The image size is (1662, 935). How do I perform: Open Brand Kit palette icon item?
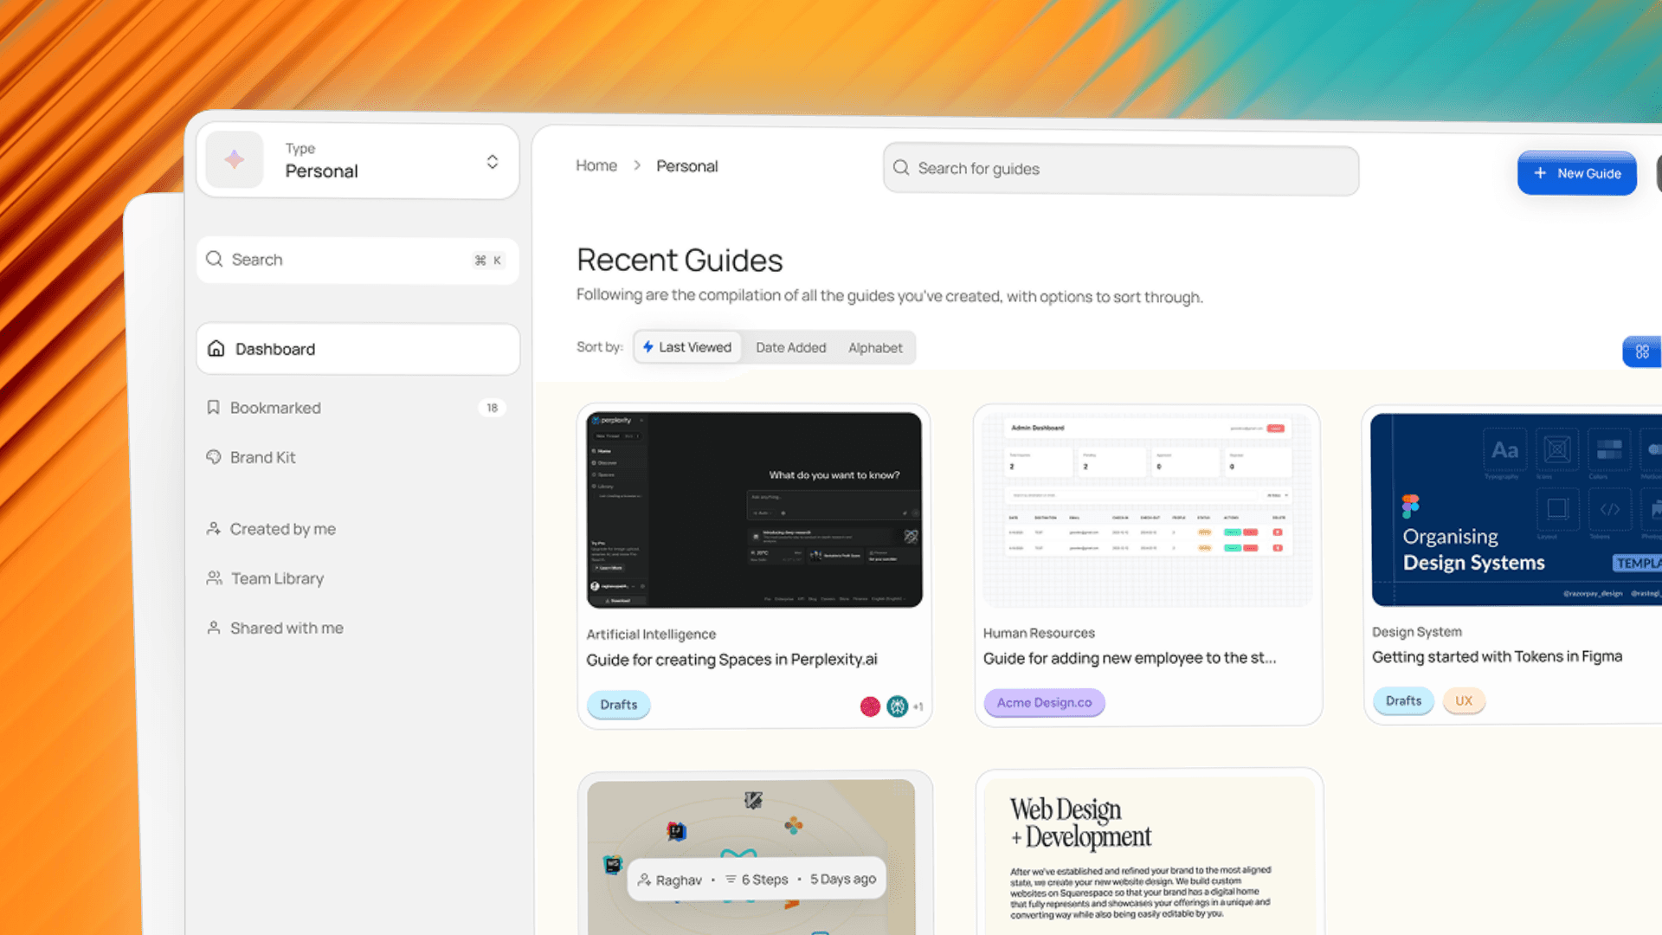click(x=214, y=457)
